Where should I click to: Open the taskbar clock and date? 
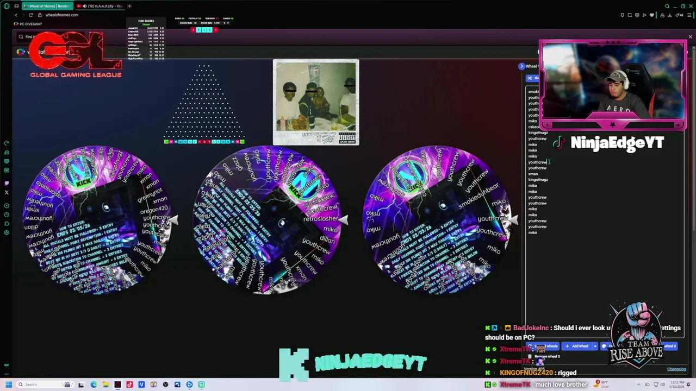[678, 384]
